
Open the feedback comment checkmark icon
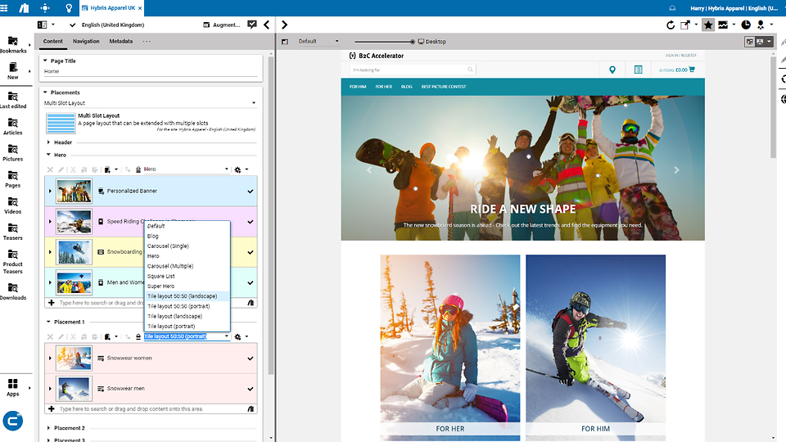(x=252, y=25)
